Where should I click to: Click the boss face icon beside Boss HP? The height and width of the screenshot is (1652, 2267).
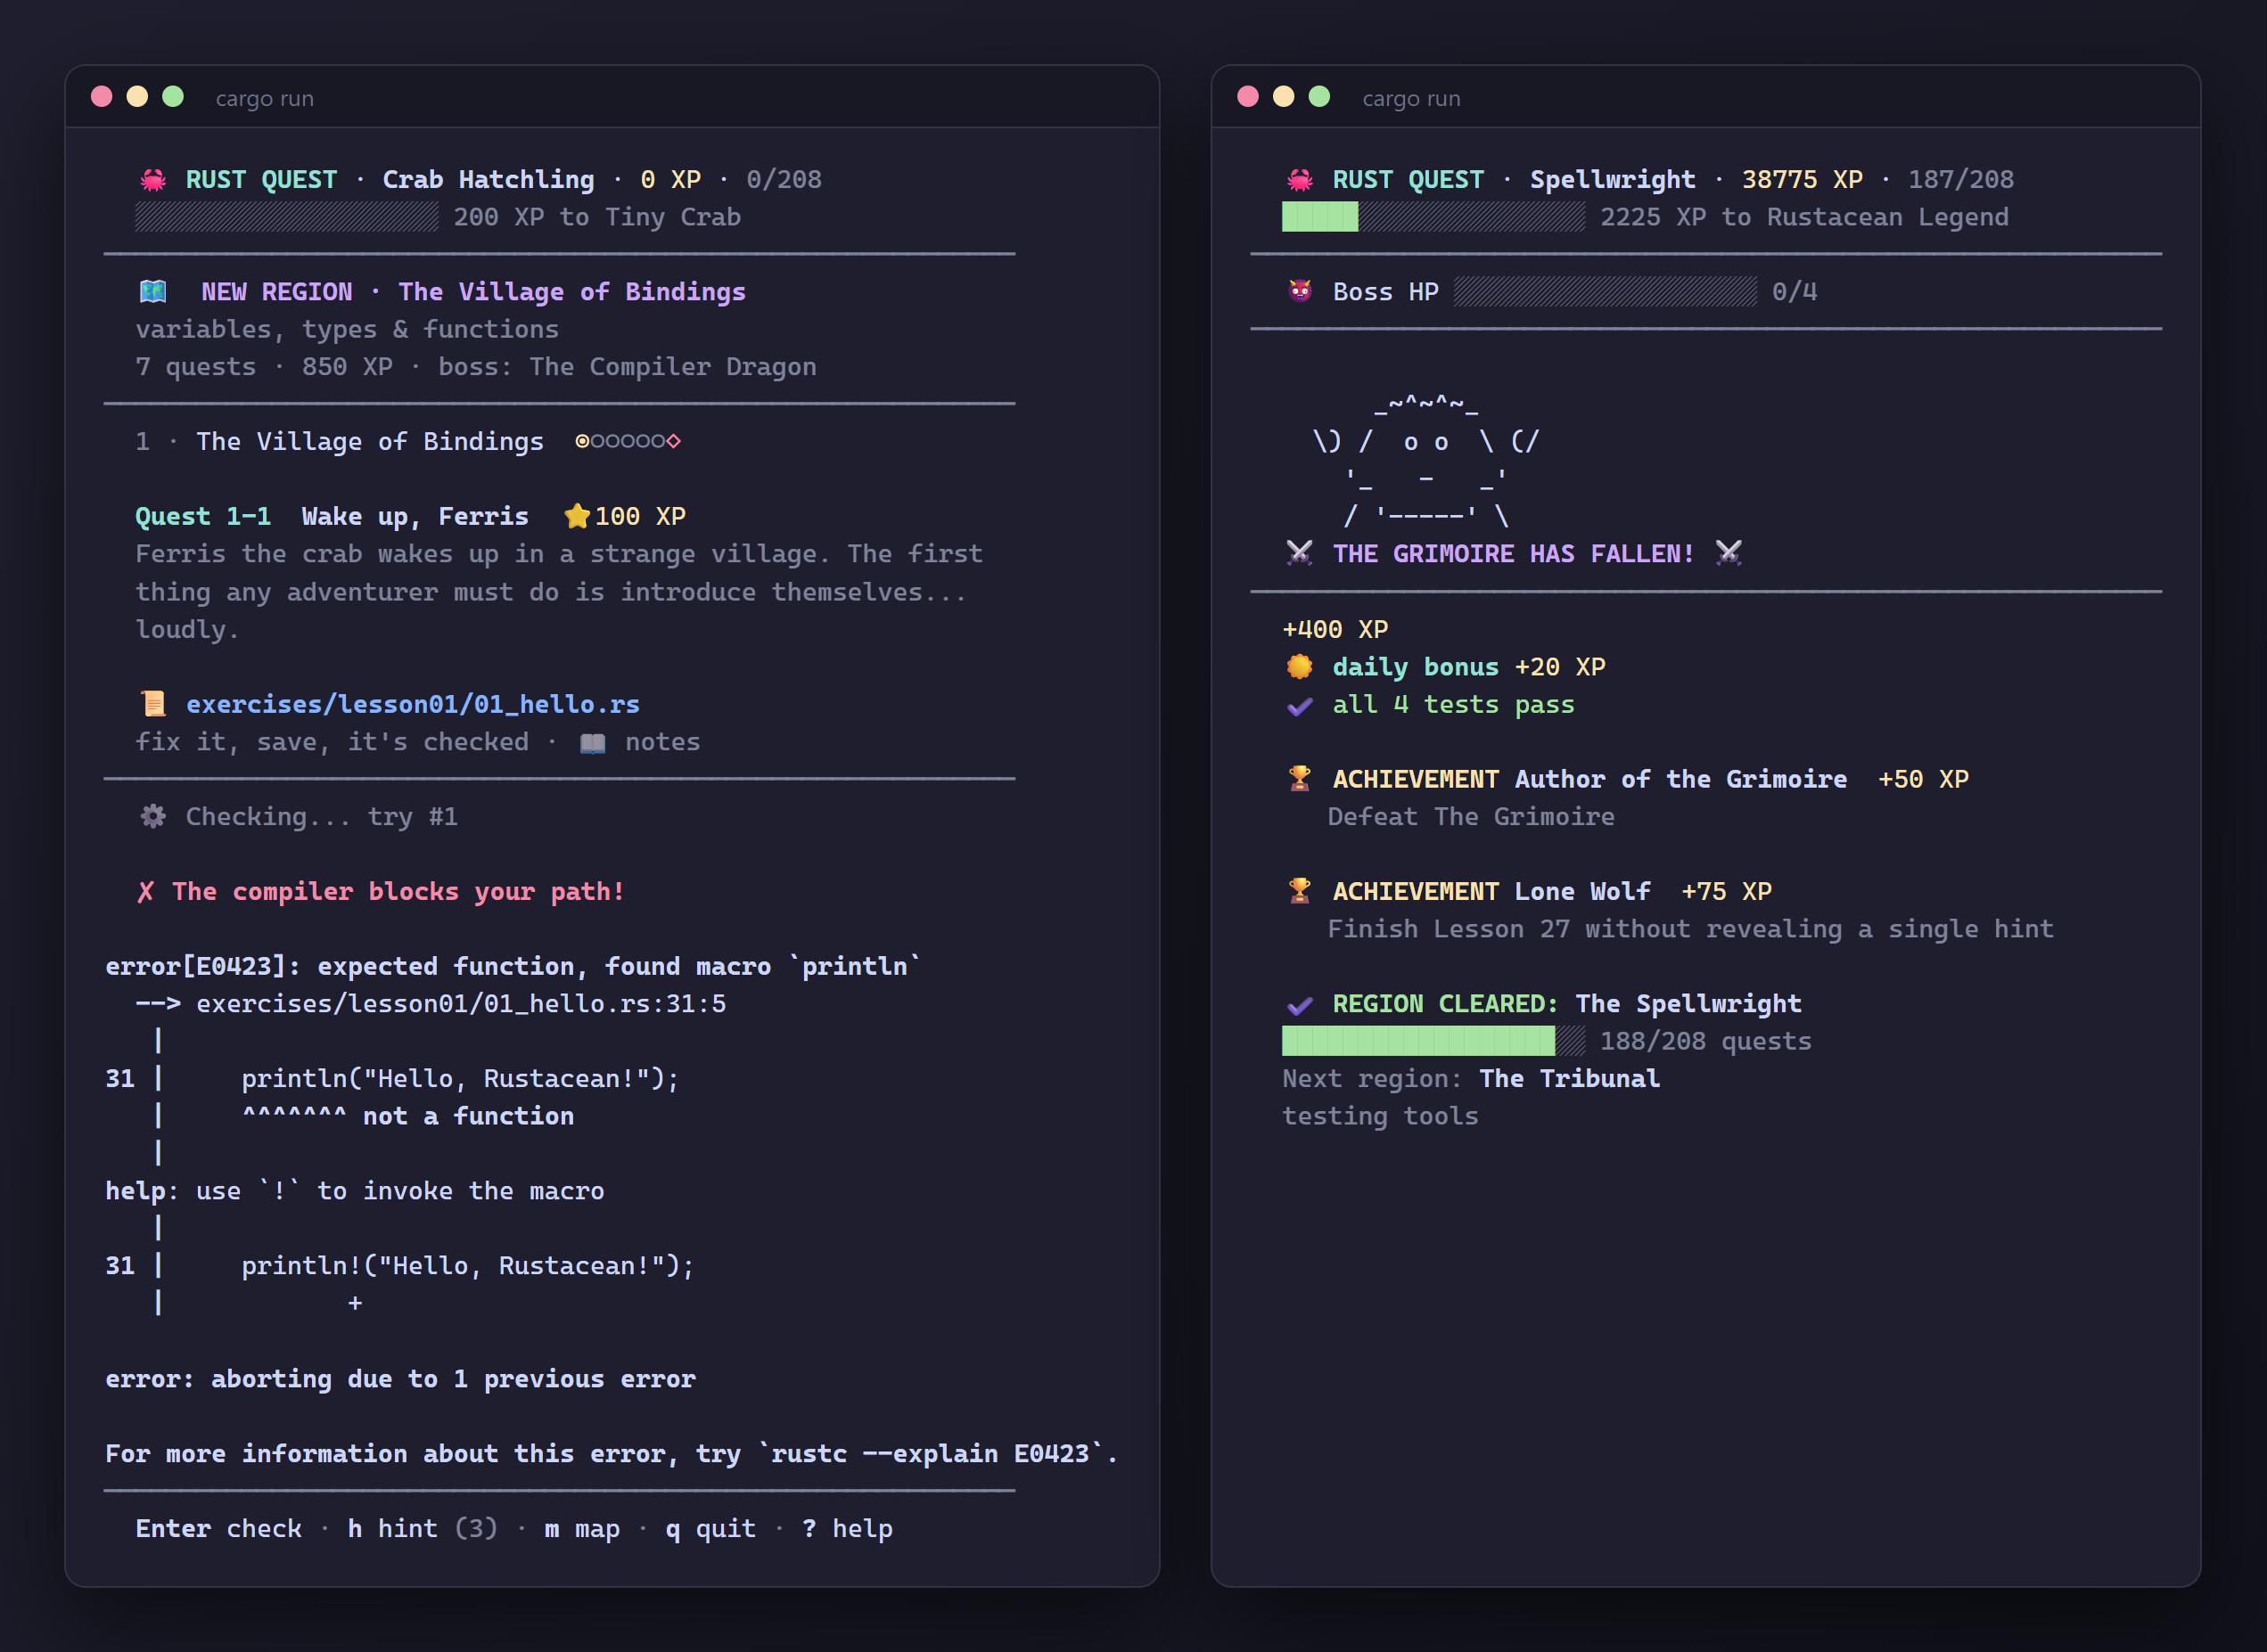(1300, 292)
